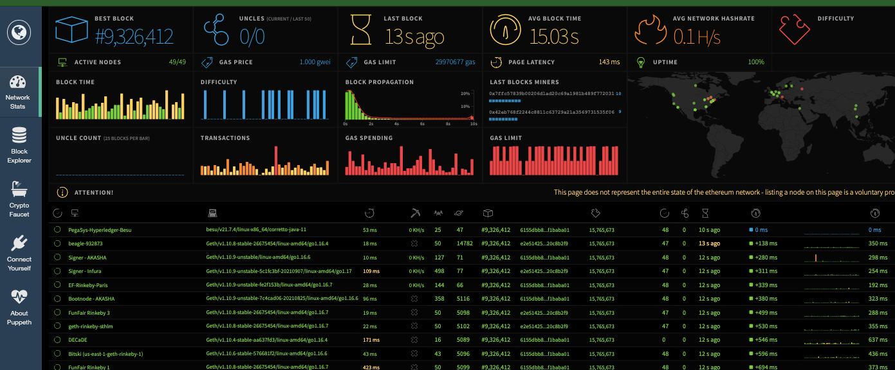Image resolution: width=895 pixels, height=370 pixels.
Task: Click the beagle-932873 pending count 14782
Action: pos(465,243)
